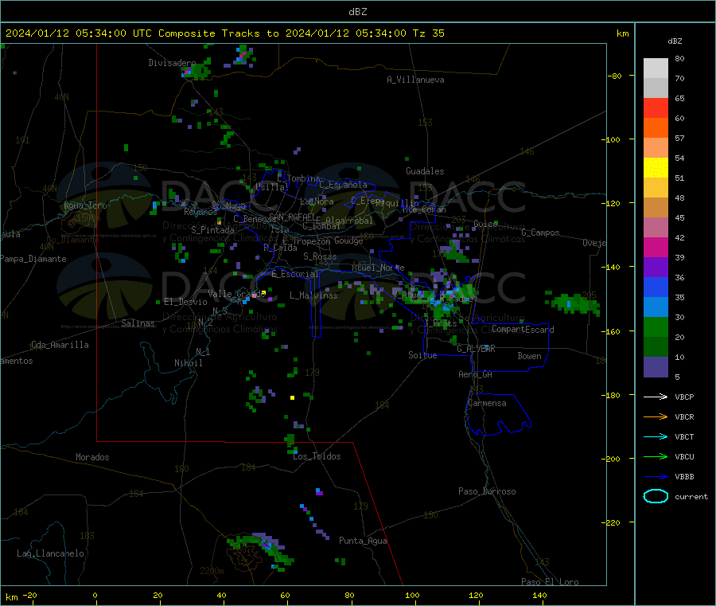Click the cyan VBCT arrow legend icon
This screenshot has width=716, height=606.
pos(656,436)
